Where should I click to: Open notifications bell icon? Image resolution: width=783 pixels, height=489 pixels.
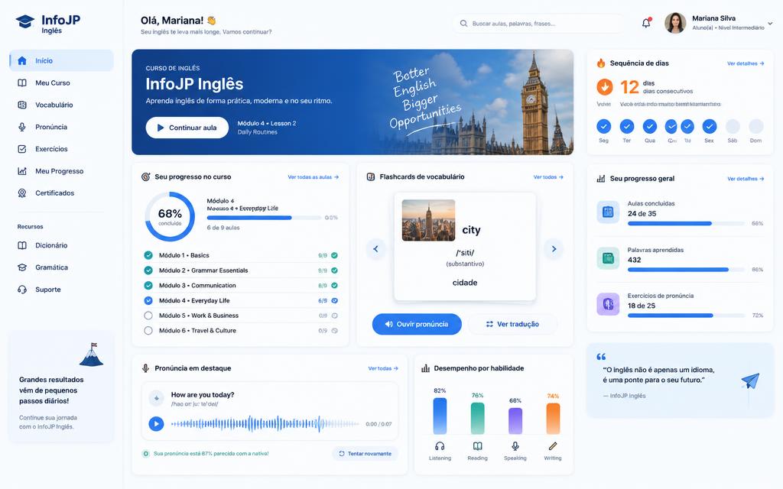tap(646, 23)
